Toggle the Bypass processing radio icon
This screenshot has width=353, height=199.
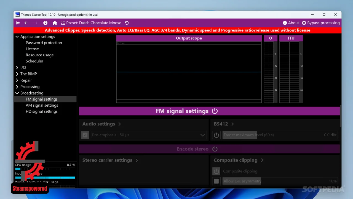[x=304, y=23]
